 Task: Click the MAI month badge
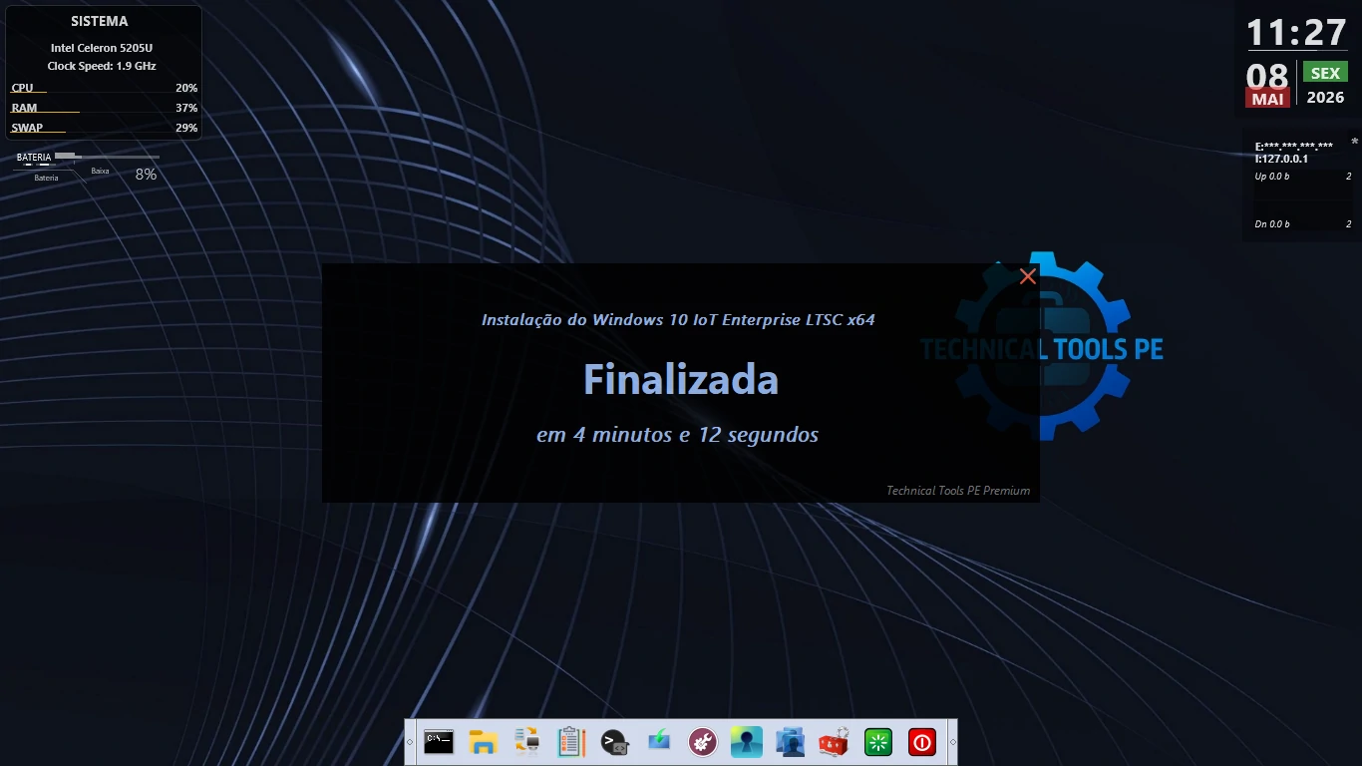point(1267,99)
